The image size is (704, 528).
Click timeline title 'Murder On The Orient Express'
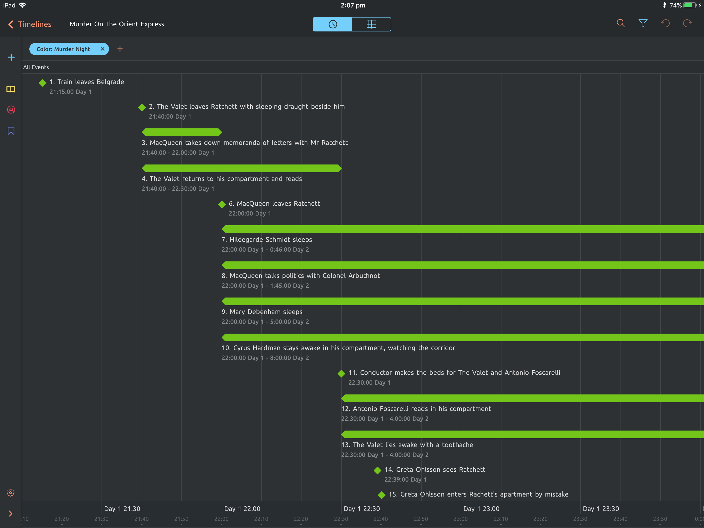click(x=117, y=24)
